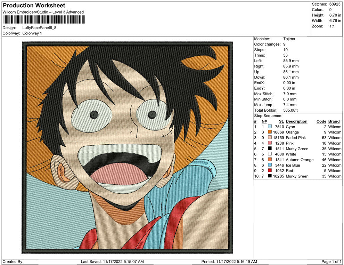The image size is (344, 265).
Task: Click the Zoom value 1:1
Action: [332, 26]
